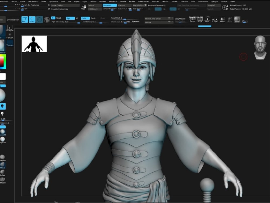Click the silhouette thumbnail preview

tap(34, 44)
